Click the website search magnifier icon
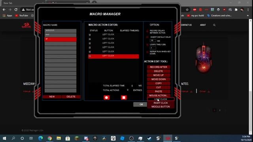 (x=214, y=25)
